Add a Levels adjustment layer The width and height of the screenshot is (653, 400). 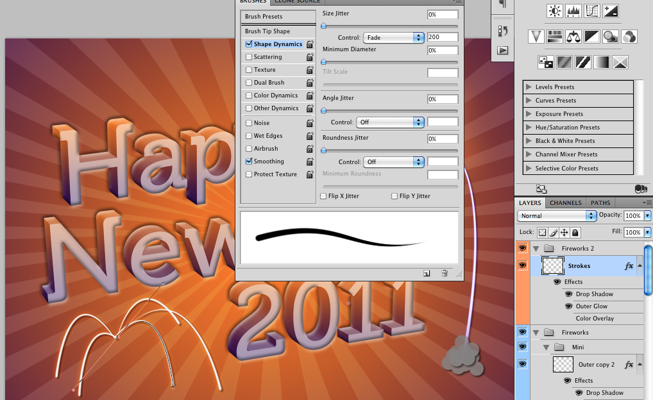pos(573,10)
